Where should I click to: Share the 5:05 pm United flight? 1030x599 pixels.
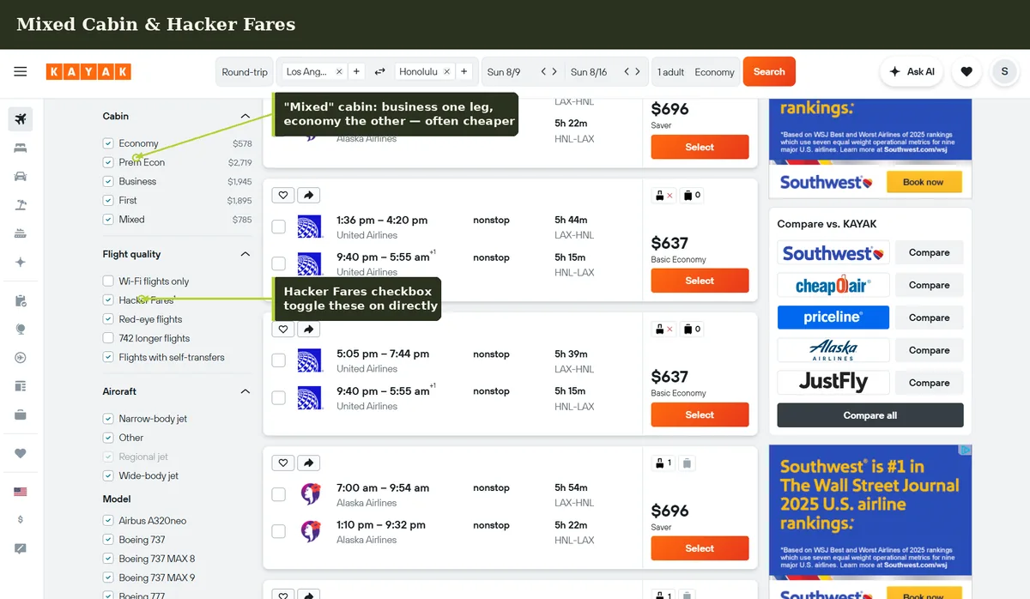(x=309, y=329)
